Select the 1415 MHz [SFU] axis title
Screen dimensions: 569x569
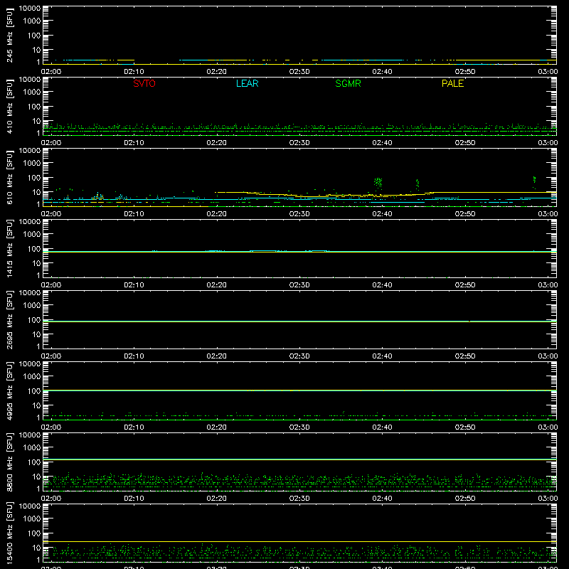tap(9, 249)
